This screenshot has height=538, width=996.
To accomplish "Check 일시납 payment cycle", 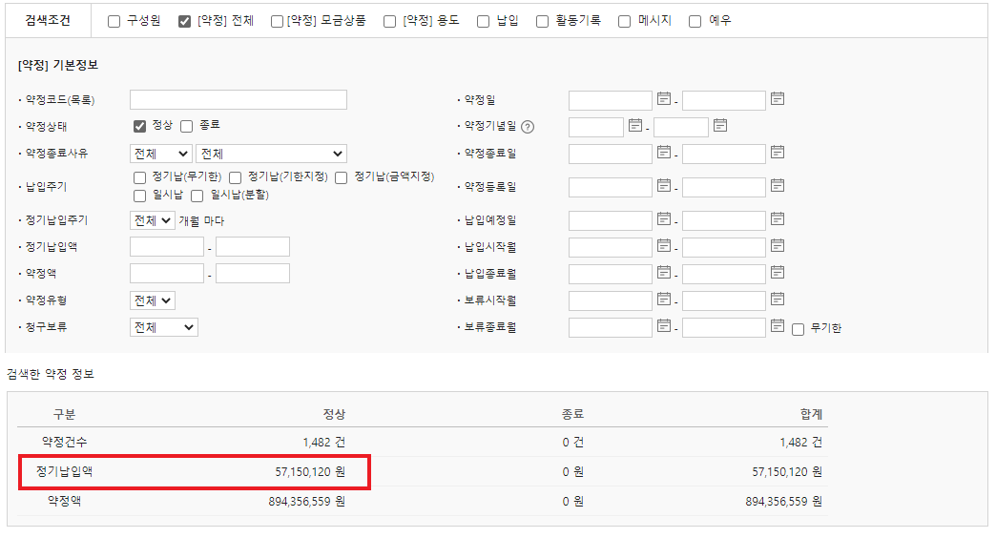I will 139,196.
